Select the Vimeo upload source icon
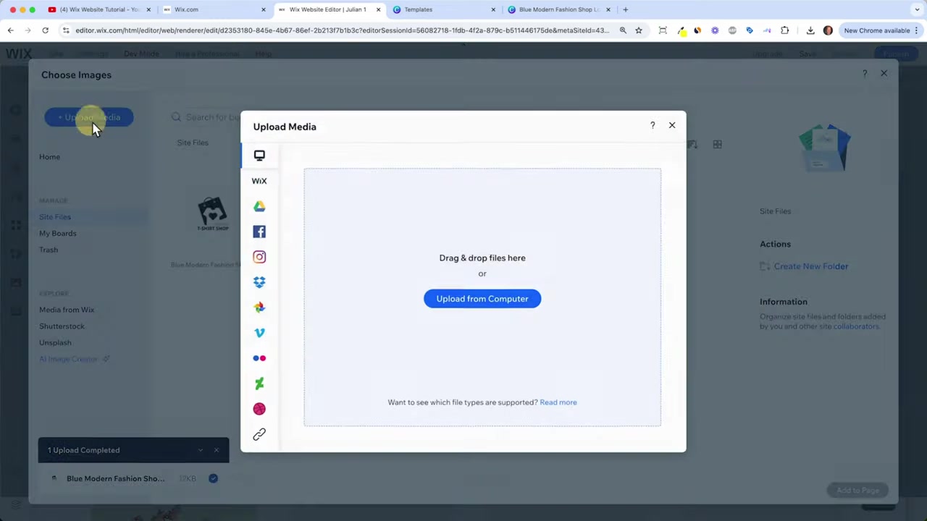The width and height of the screenshot is (927, 521). (259, 333)
